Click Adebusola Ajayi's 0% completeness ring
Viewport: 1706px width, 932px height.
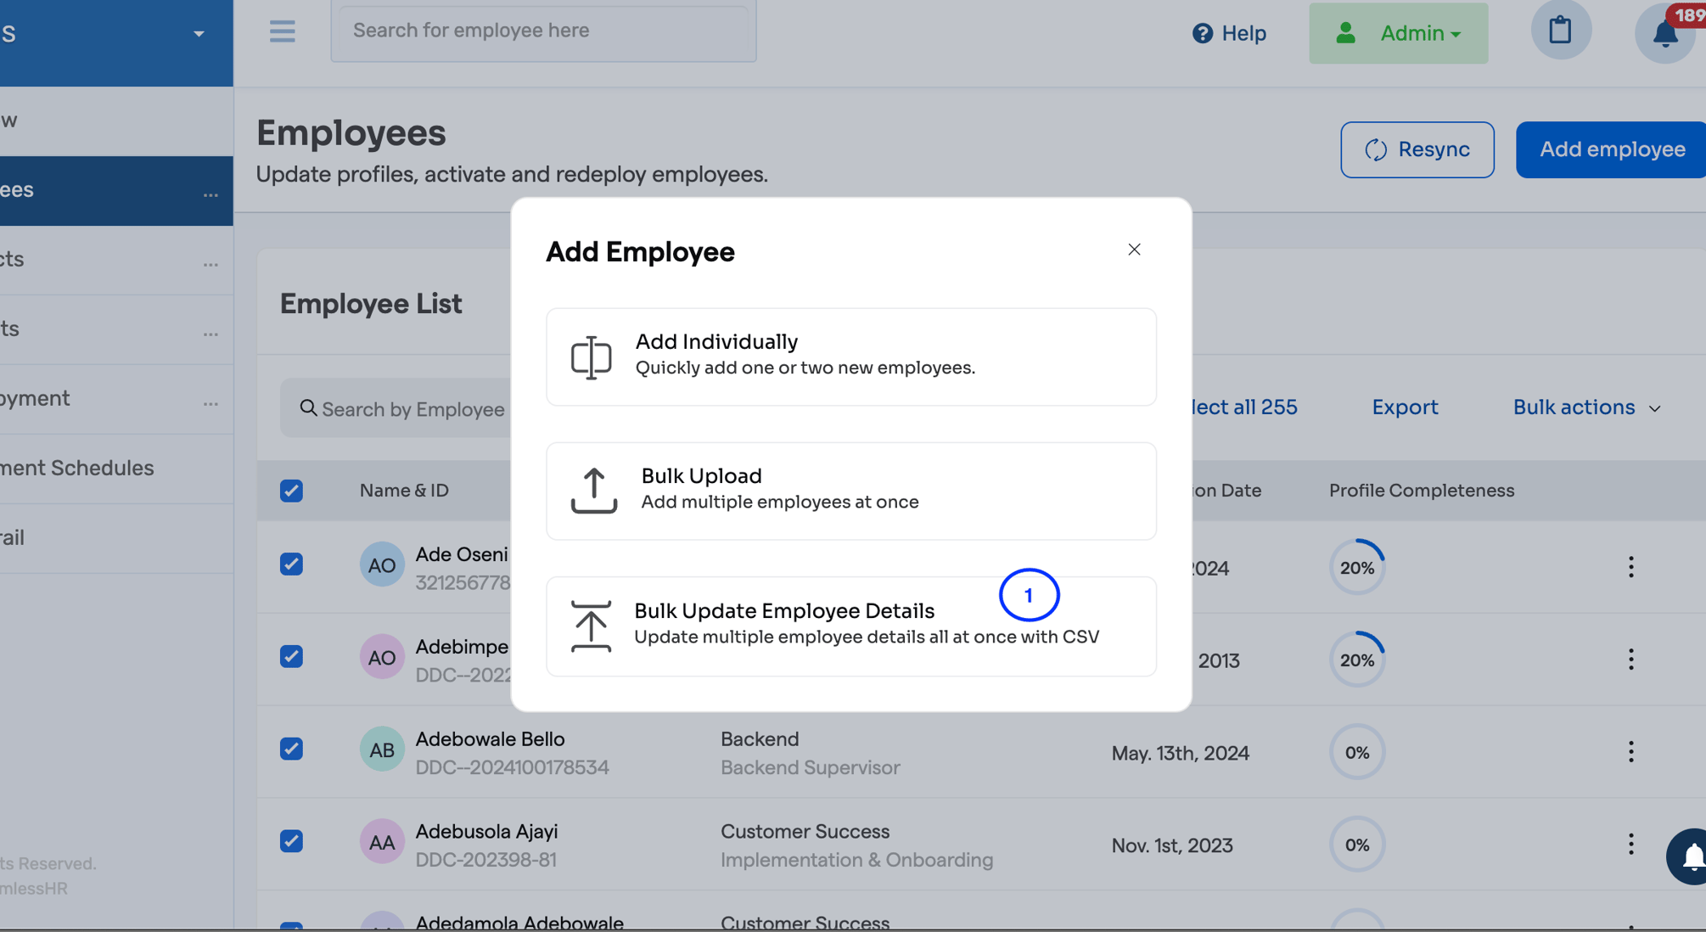click(1356, 845)
